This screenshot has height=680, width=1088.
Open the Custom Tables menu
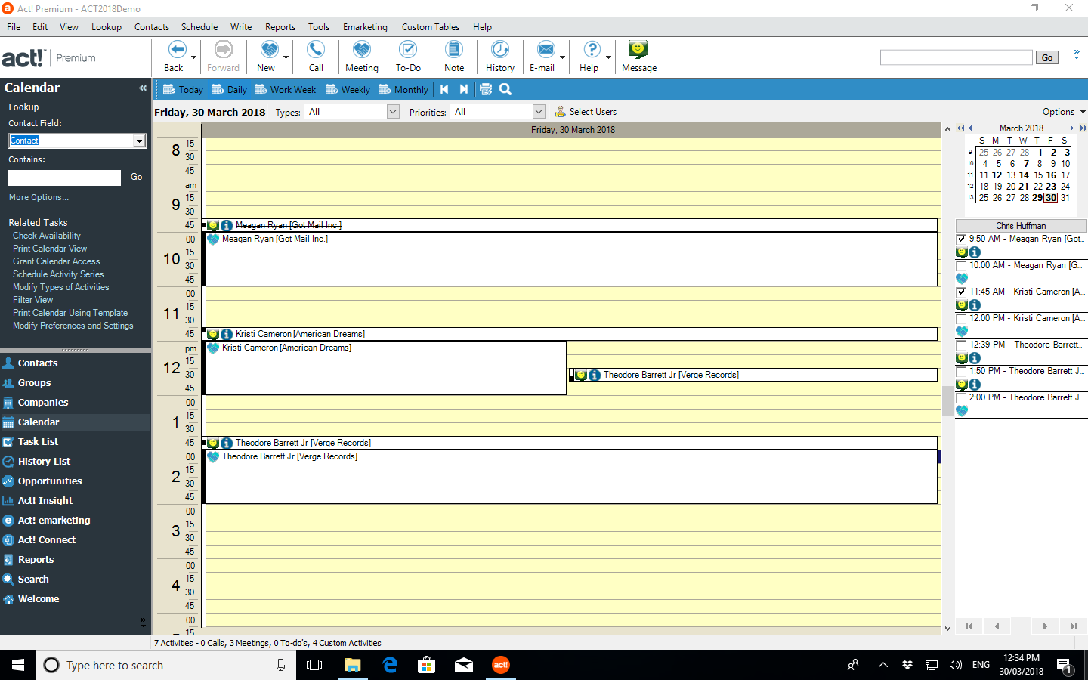tap(431, 27)
